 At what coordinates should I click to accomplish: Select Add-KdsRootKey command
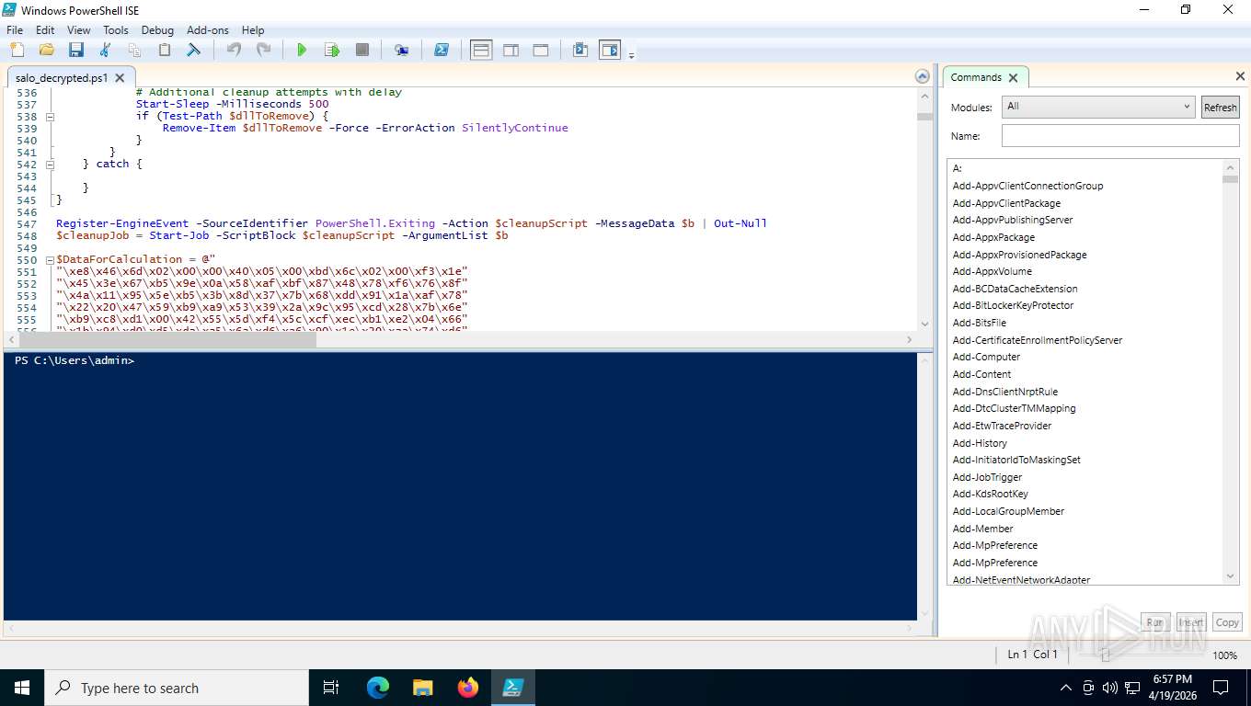[x=990, y=494]
